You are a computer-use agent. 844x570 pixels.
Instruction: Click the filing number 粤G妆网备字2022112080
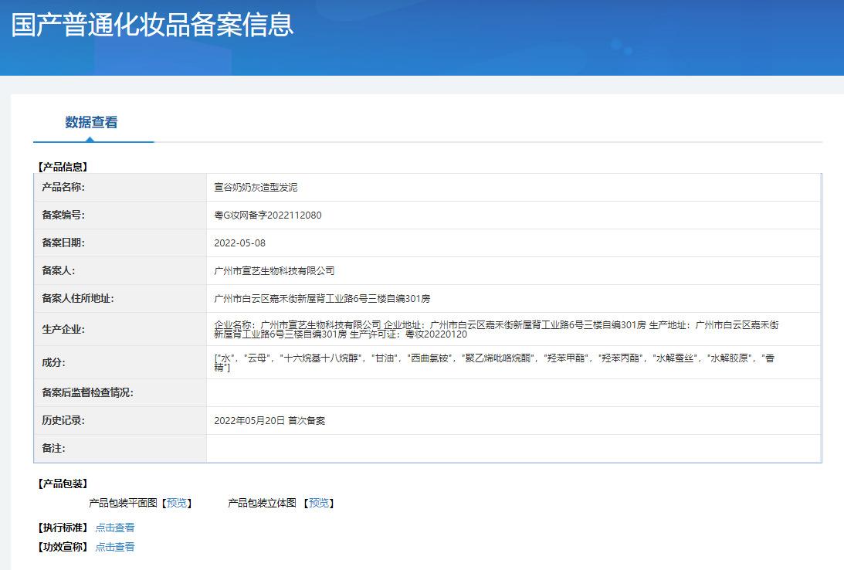[267, 215]
